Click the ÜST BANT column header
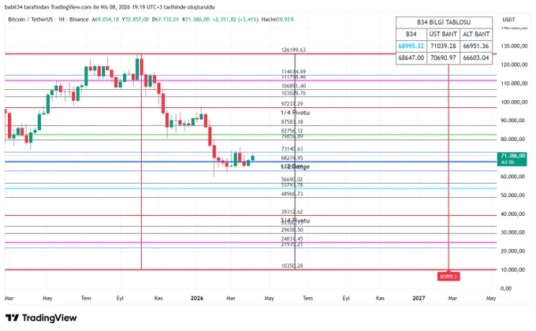This screenshot has width=536, height=331. [443, 34]
